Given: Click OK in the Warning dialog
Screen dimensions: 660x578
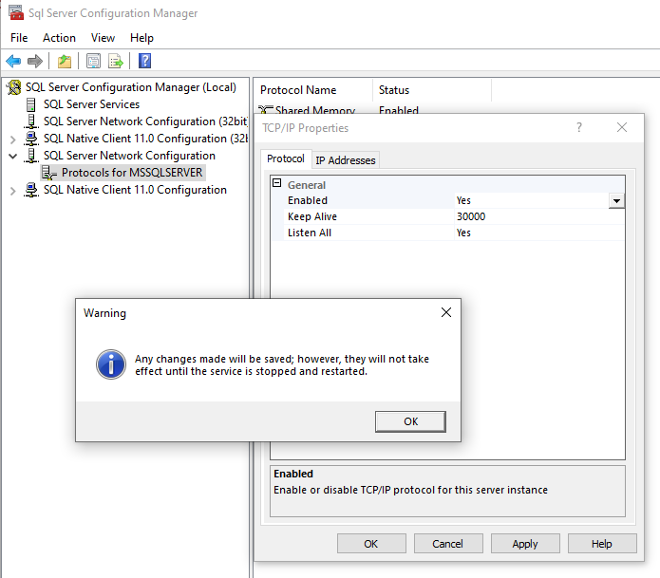Looking at the screenshot, I should pyautogui.click(x=410, y=421).
